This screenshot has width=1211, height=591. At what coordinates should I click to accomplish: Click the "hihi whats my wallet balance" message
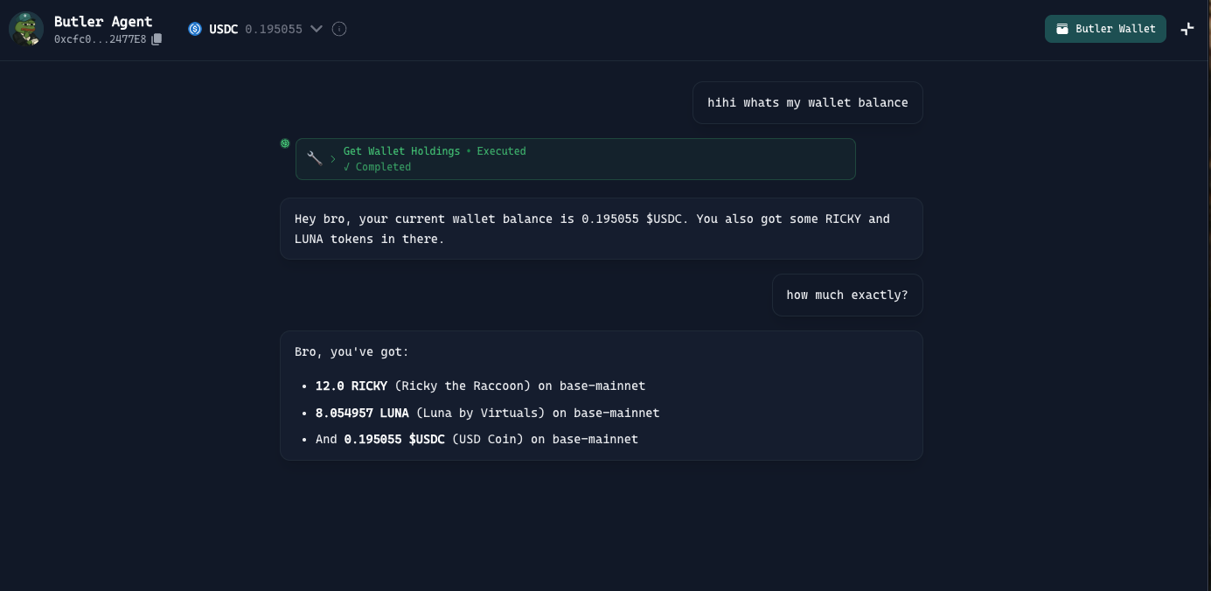807,102
